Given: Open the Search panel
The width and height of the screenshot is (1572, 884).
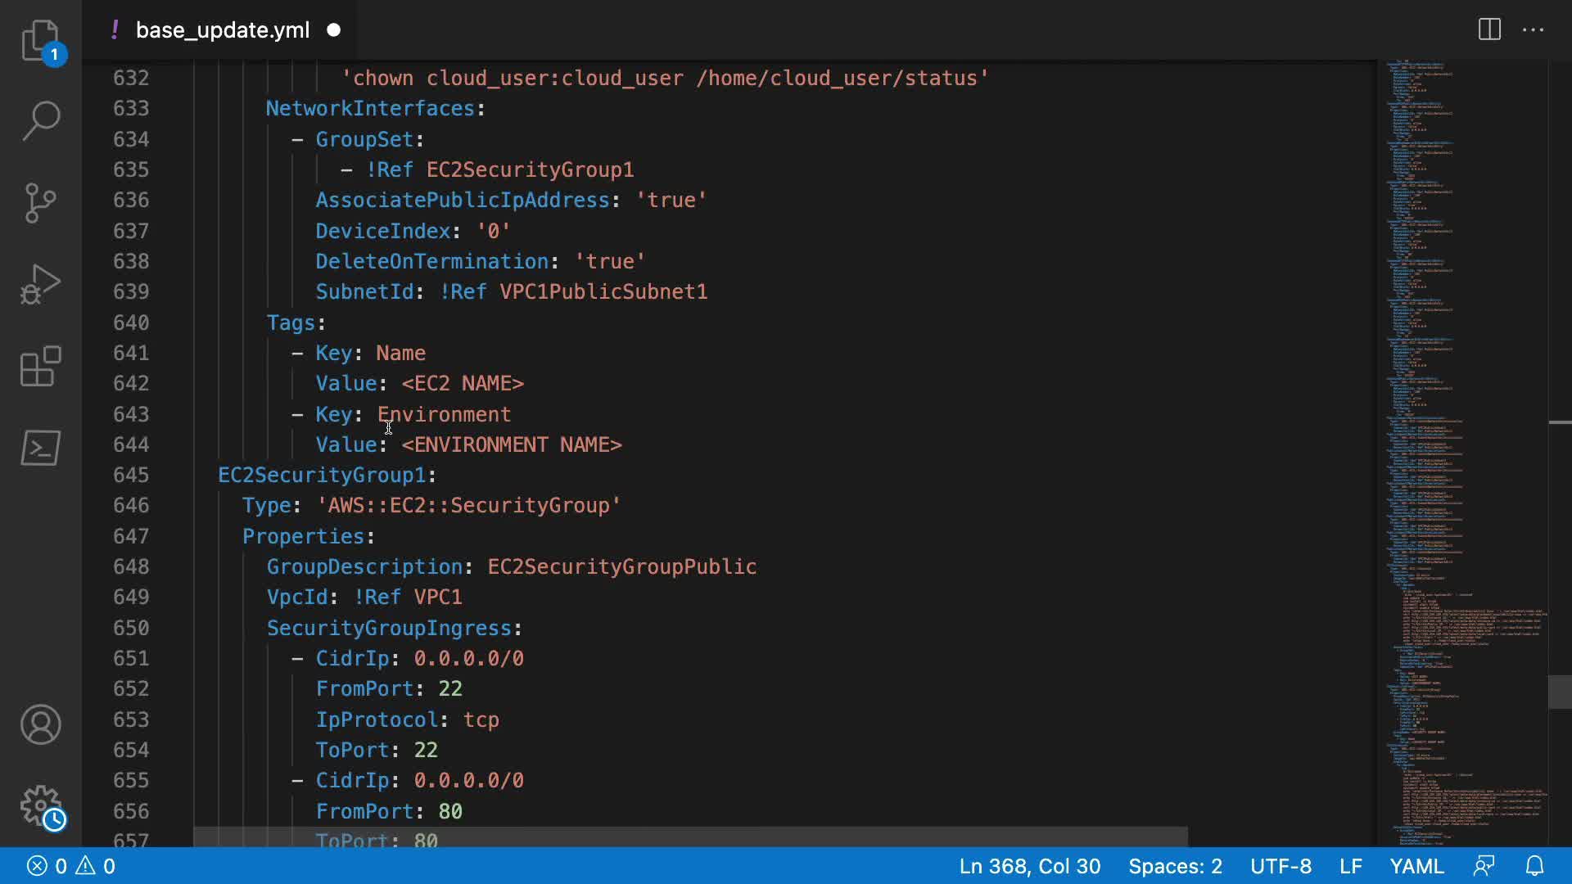Looking at the screenshot, I should tap(40, 120).
